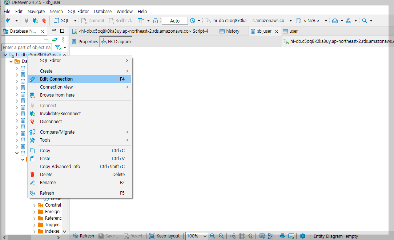This screenshot has width=394, height=240.
Task: Click the navigator object filter input field
Action: [27, 48]
